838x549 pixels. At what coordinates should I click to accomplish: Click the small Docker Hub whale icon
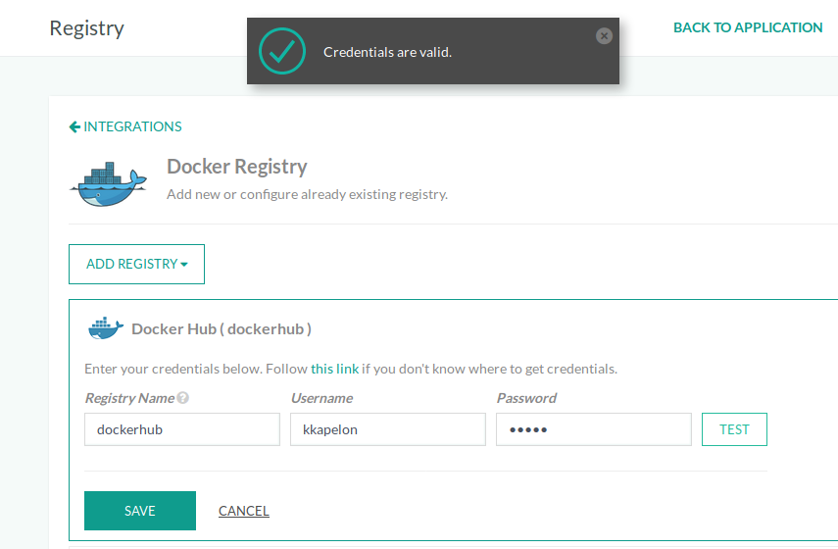(106, 328)
